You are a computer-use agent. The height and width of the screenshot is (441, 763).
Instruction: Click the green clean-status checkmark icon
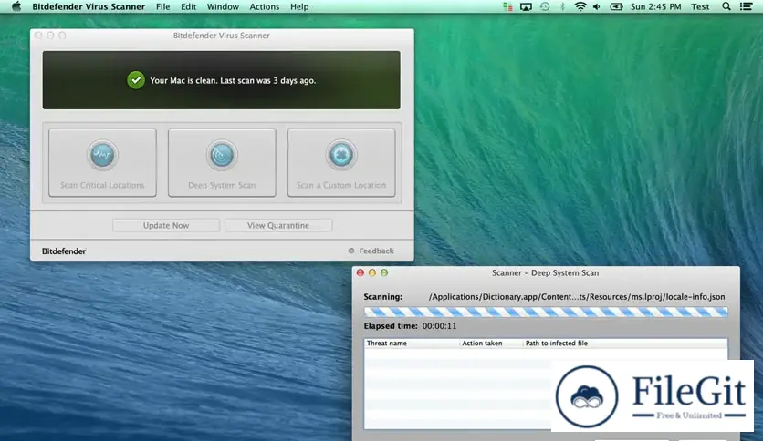click(136, 80)
